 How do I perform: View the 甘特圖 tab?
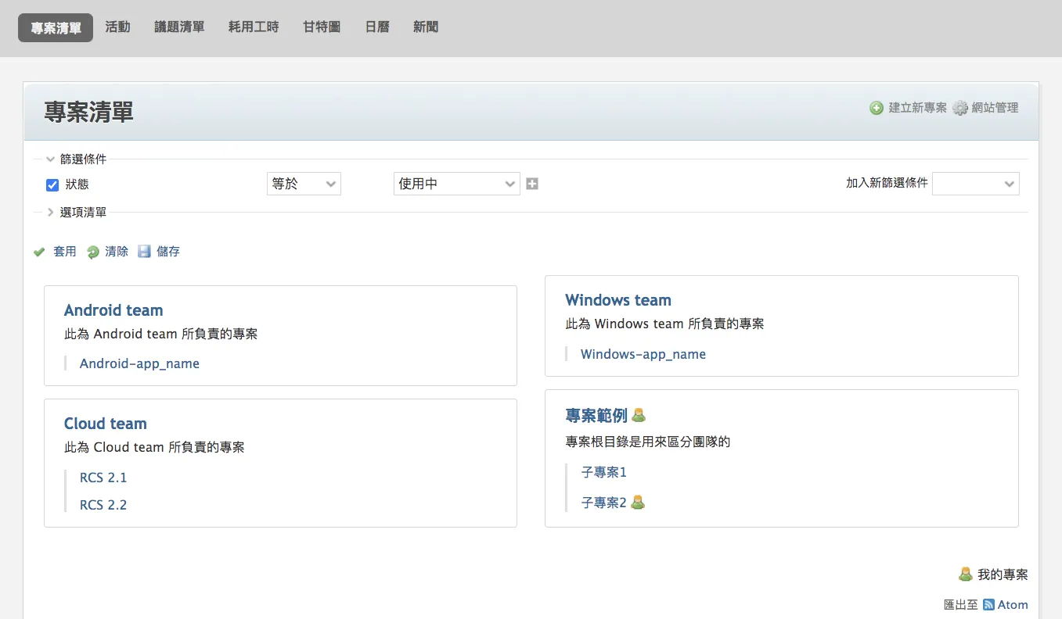coord(322,27)
